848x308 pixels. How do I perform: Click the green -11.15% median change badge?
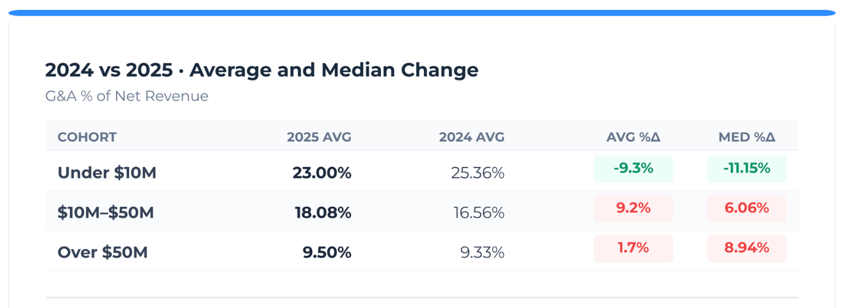pos(747,169)
